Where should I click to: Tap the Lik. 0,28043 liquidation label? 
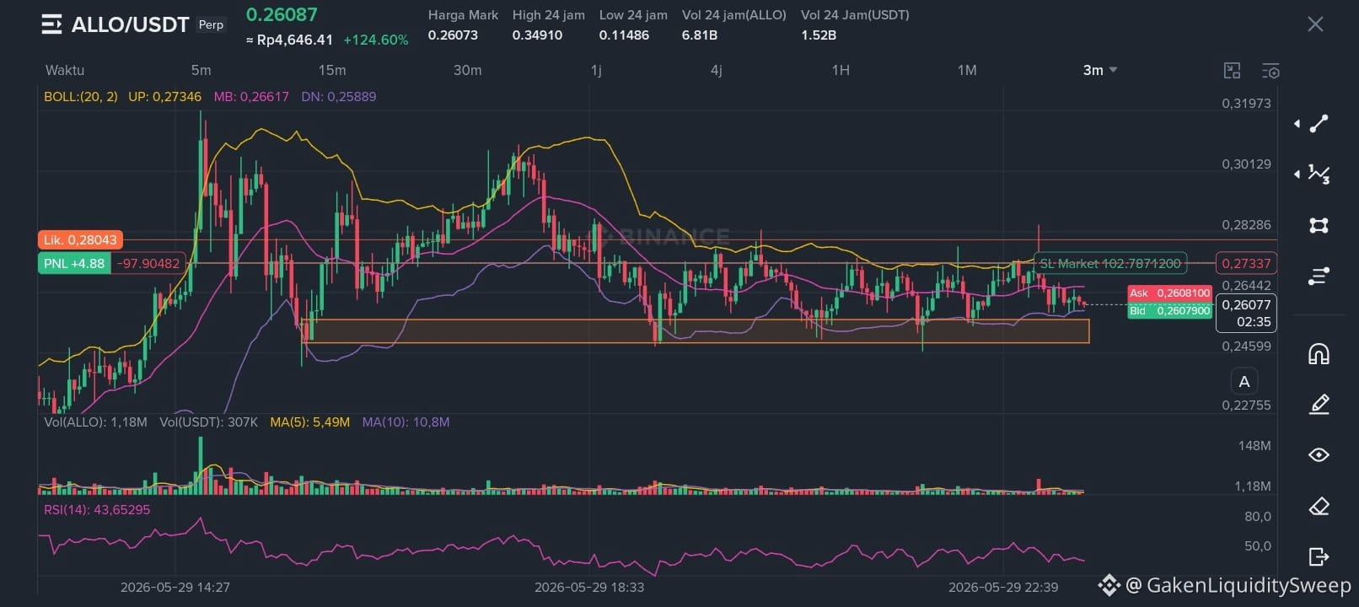[x=80, y=240]
